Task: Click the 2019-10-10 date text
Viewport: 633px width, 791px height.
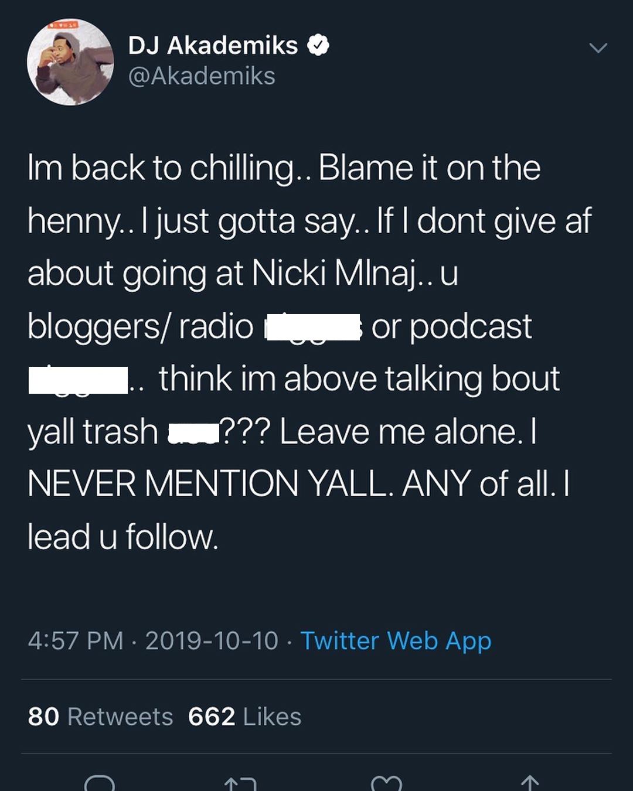Action: (x=212, y=640)
